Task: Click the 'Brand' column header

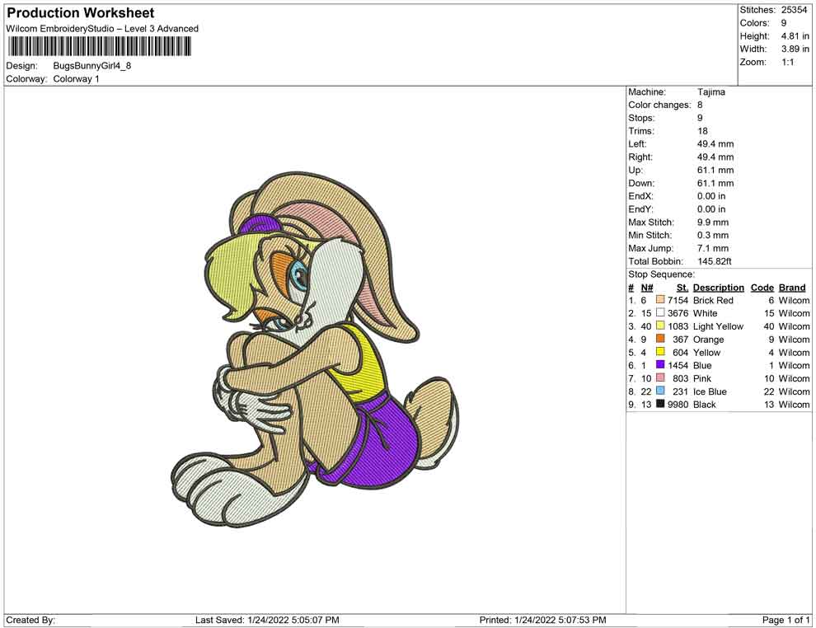Action: (792, 287)
